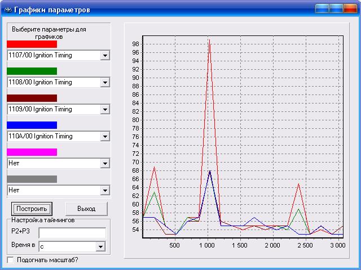Close the Графики параметров window
The height and width of the screenshot is (270, 361).
tap(350, 9)
